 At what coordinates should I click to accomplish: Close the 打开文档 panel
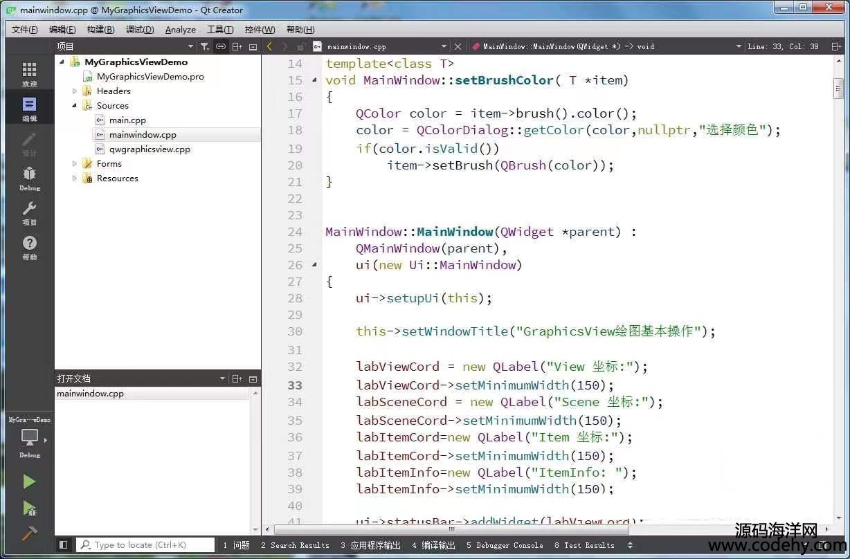point(253,378)
